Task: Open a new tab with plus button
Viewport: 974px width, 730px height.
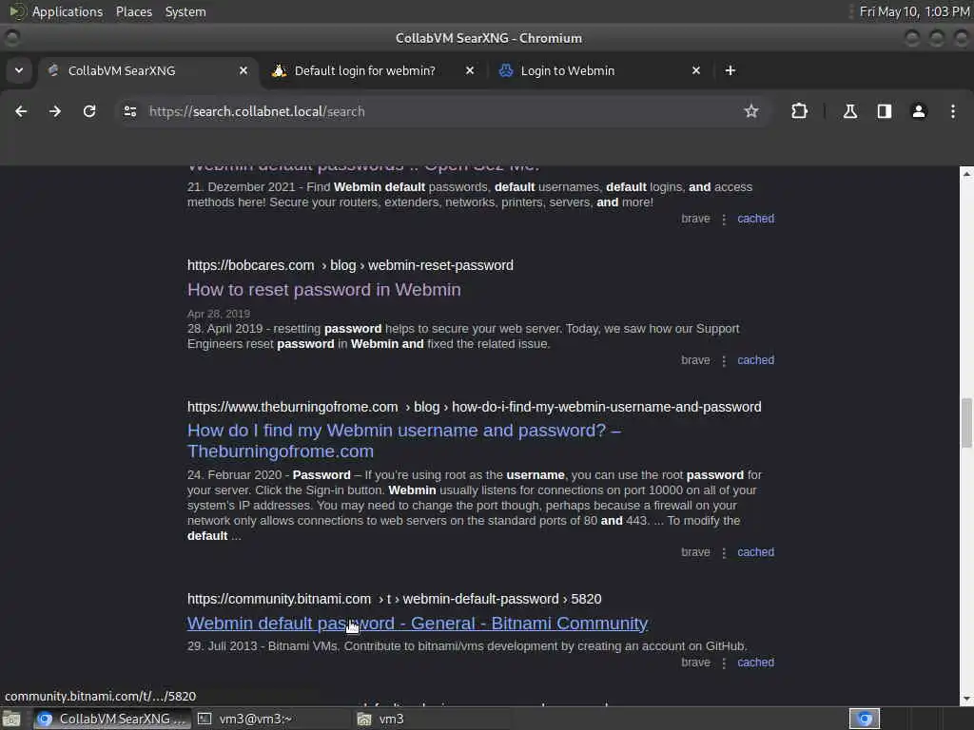Action: click(x=730, y=70)
